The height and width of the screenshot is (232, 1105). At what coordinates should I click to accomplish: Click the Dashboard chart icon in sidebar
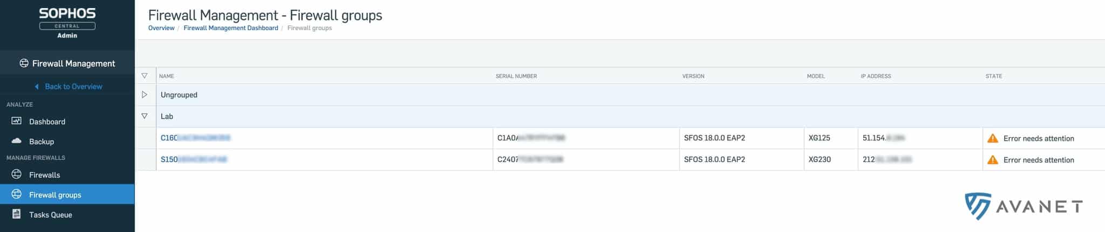coord(17,121)
